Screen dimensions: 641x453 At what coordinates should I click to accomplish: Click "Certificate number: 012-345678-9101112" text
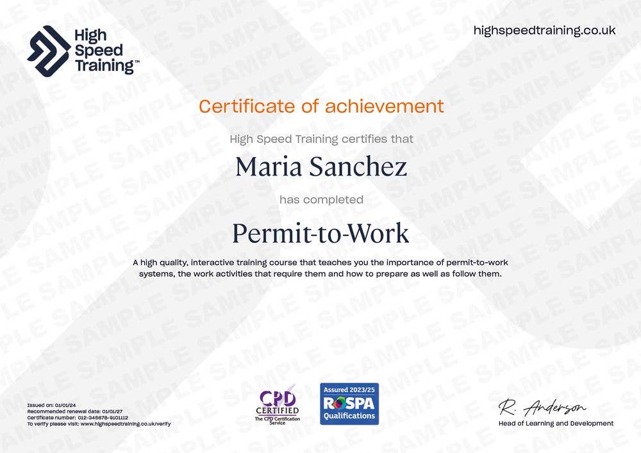tap(78, 418)
